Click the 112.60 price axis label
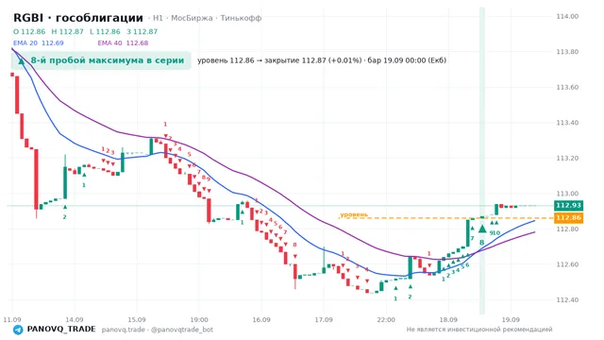Screen dimensions: 604x340 point(567,264)
